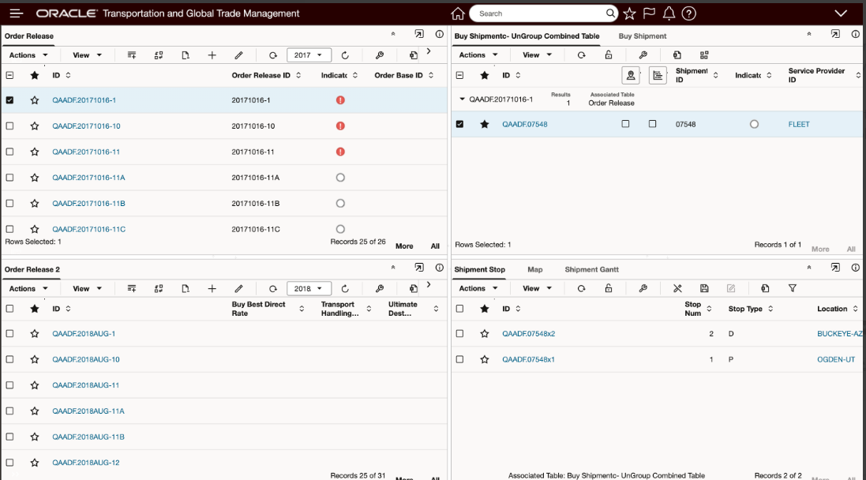Open shipment QAADF.07548 link
Image resolution: width=866 pixels, height=480 pixels.
[x=525, y=124]
